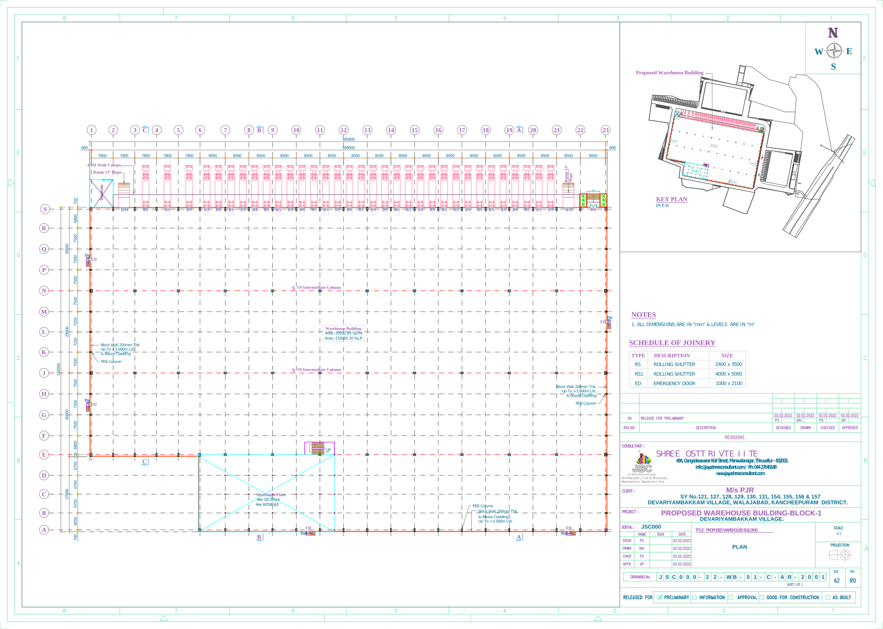Click grid bubble number 1 at top
The height and width of the screenshot is (629, 883).
coord(91,130)
